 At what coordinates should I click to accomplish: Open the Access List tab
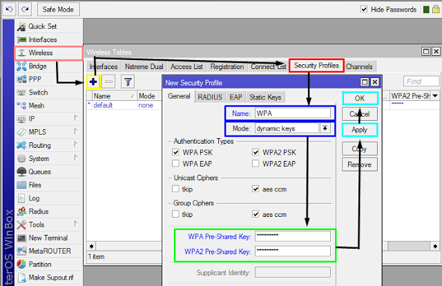tap(186, 66)
